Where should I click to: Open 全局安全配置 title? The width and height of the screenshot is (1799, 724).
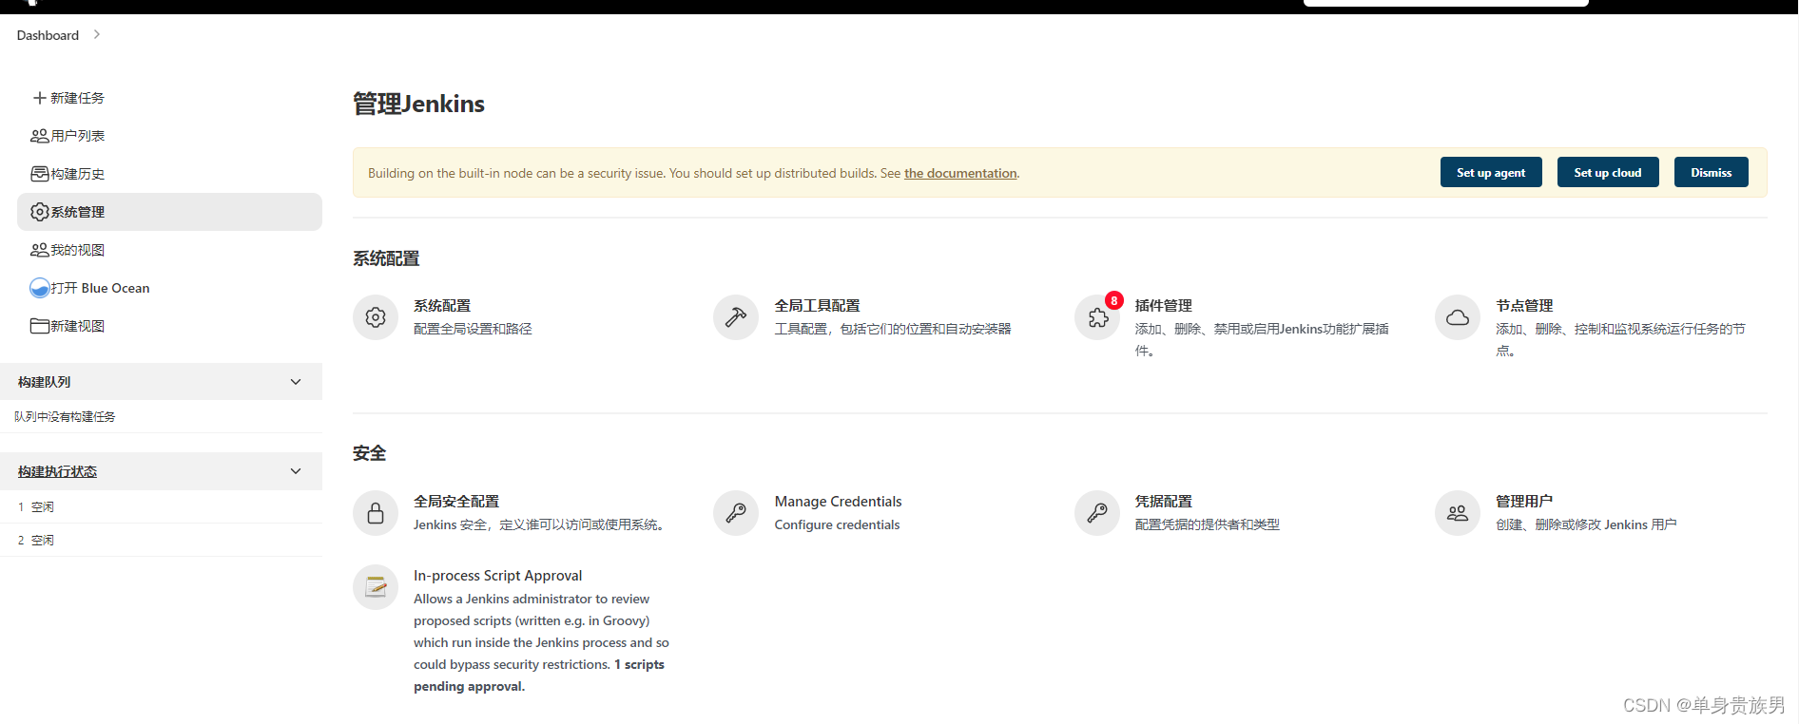coord(456,502)
